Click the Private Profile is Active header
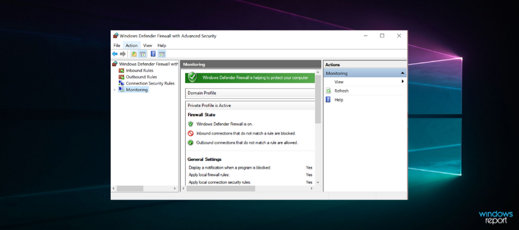The height and width of the screenshot is (230, 519). [250, 106]
